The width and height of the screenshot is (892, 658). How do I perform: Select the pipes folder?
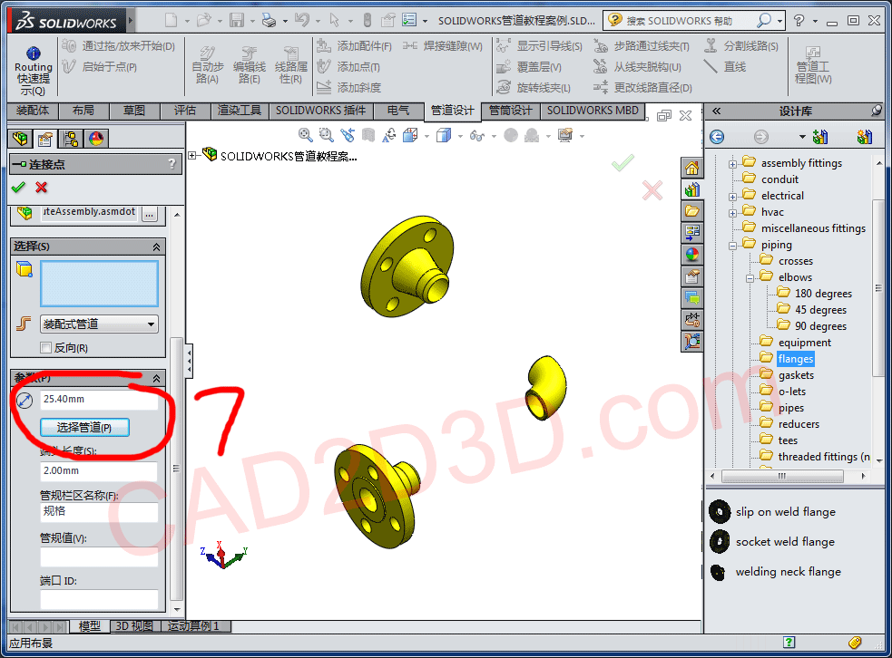(790, 408)
